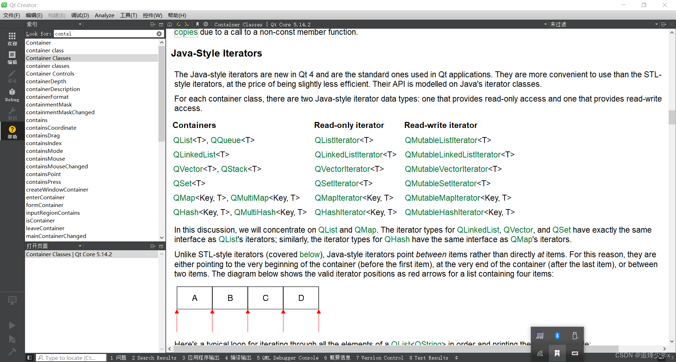Open the 问题 (Issues) output pane
Image resolution: width=676 pixels, height=362 pixels.
[x=118, y=358]
